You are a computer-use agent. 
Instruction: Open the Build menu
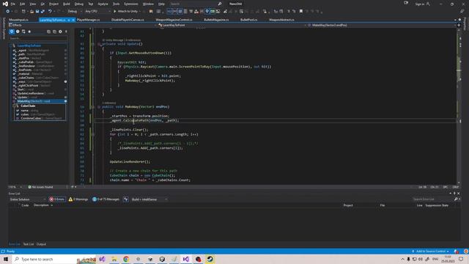[67, 4]
